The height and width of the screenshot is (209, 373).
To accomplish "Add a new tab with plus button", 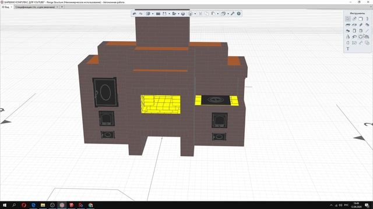I will point(62,7).
